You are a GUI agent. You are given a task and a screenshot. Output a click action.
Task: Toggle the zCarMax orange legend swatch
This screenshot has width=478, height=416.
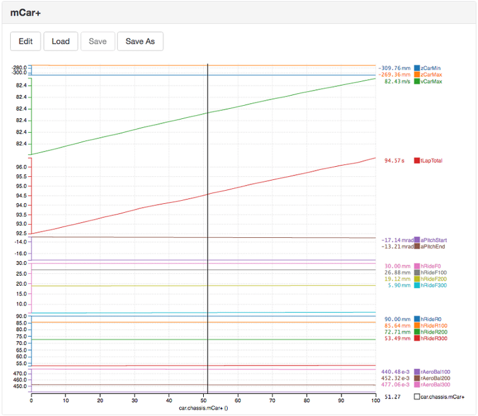(416, 74)
